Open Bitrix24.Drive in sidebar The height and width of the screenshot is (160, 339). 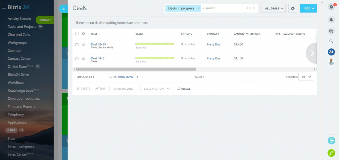[19, 75]
